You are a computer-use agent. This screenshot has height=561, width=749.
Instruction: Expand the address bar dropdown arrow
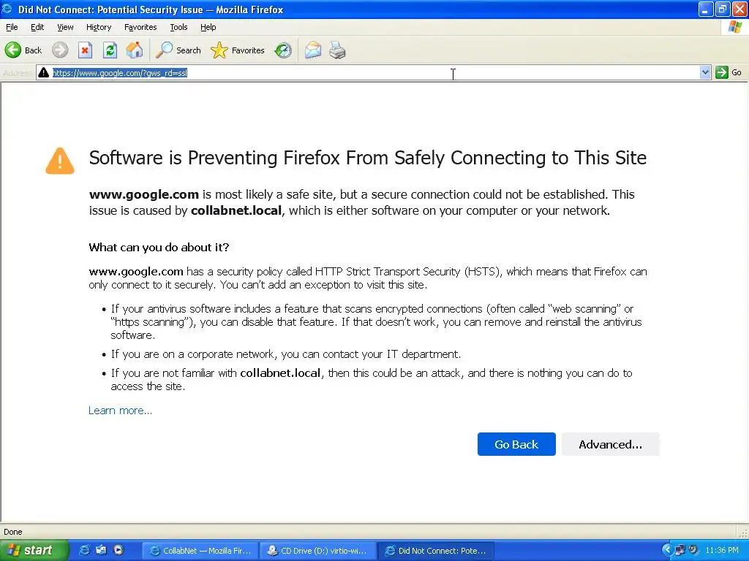(705, 72)
